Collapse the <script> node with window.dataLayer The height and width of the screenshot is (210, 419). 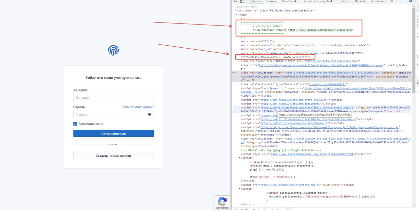(239, 158)
